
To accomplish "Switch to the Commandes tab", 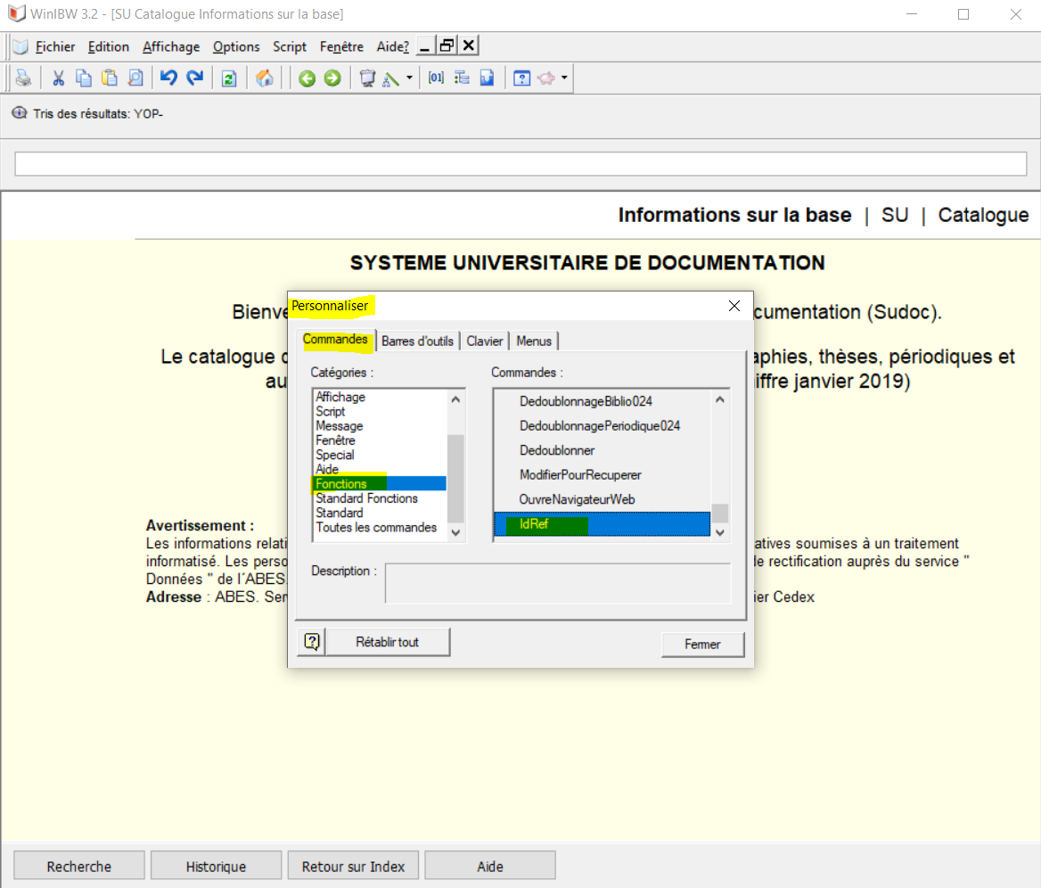I will pyautogui.click(x=335, y=340).
